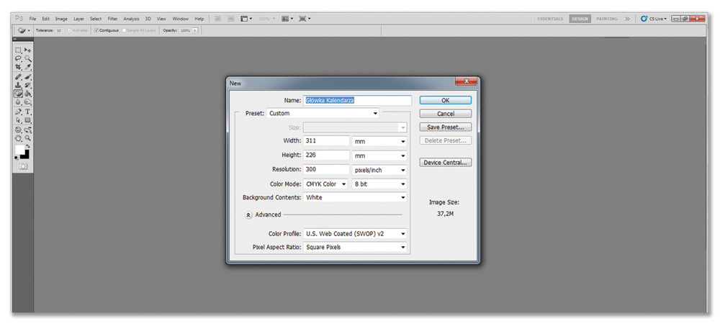Select the Eyedropper tool
Image resolution: width=720 pixels, height=329 pixels.
tap(27, 66)
